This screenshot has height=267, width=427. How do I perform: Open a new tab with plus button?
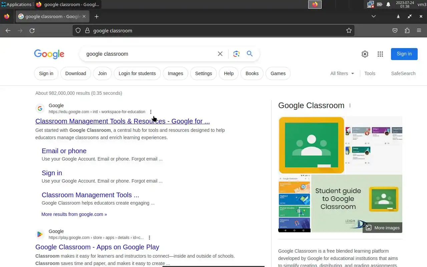(x=96, y=16)
